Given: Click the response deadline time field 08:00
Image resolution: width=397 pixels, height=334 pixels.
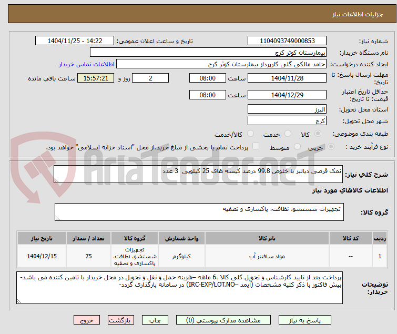Looking at the screenshot, I should pos(207,78).
